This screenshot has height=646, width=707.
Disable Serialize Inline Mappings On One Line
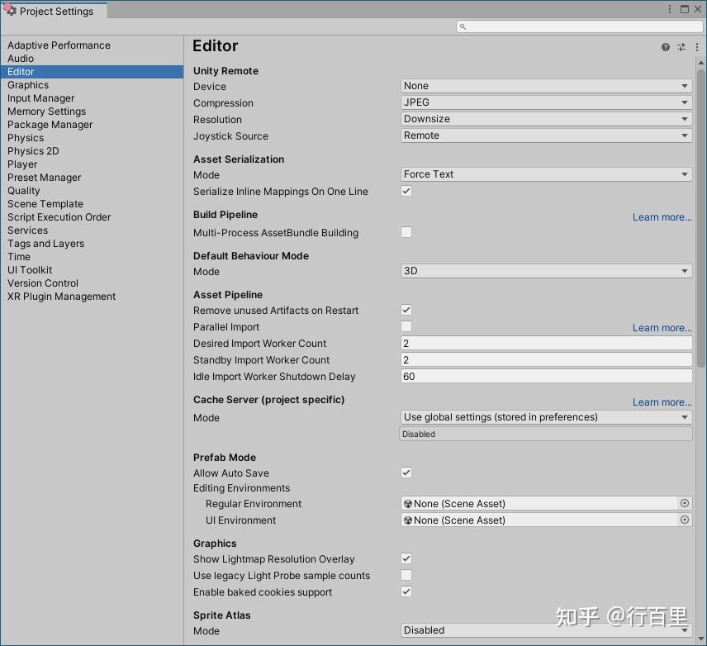click(406, 191)
